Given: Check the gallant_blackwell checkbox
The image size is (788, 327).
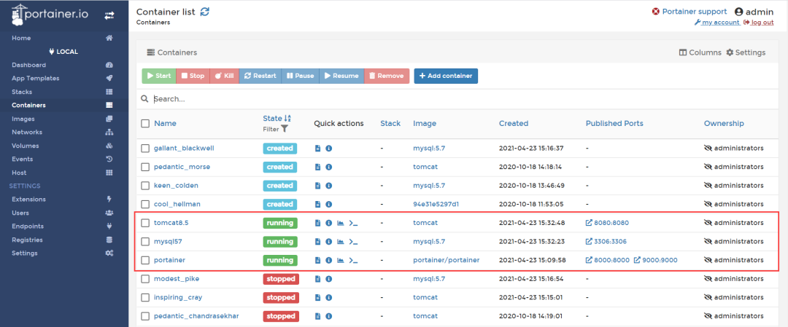Looking at the screenshot, I should (145, 149).
